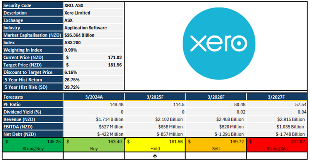This screenshot has width=310, height=162.
Task: Select the red Strong Sell cell
Action: tap(277, 145)
